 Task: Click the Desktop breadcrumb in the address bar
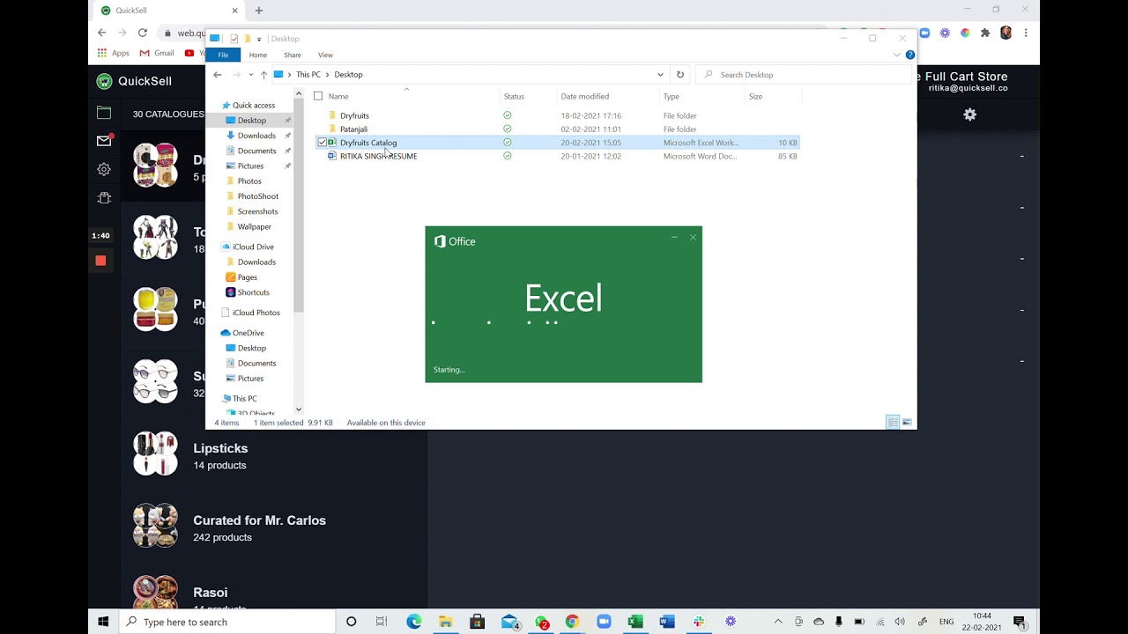348,75
